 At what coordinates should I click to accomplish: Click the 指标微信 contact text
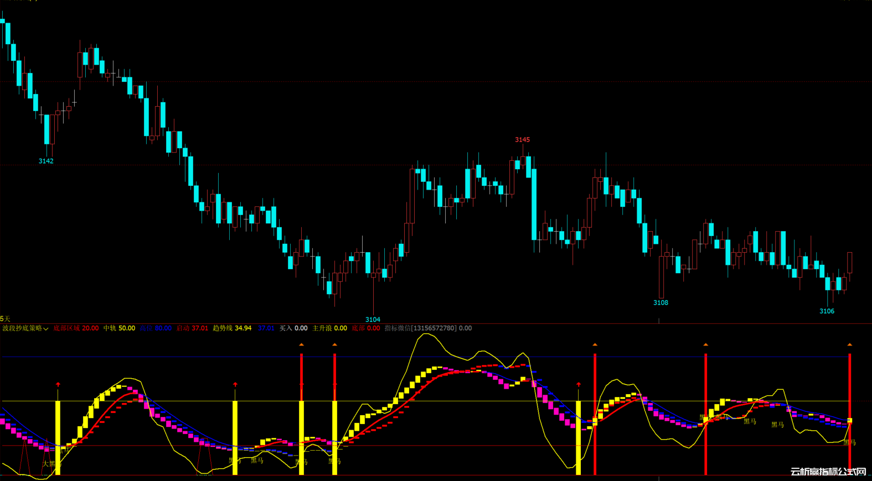428,328
